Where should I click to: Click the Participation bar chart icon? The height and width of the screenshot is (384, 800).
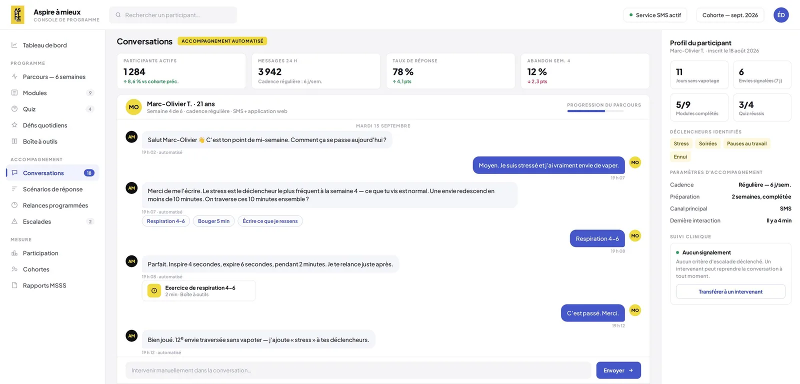(14, 253)
